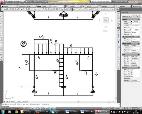
Task: Open the multileader style Standard dropdown
Action: [x=124, y=6]
